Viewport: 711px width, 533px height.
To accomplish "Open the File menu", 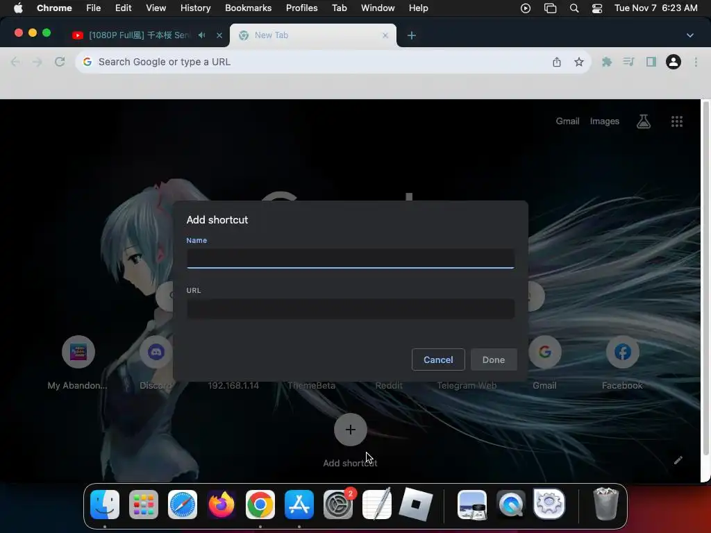I will pos(94,8).
